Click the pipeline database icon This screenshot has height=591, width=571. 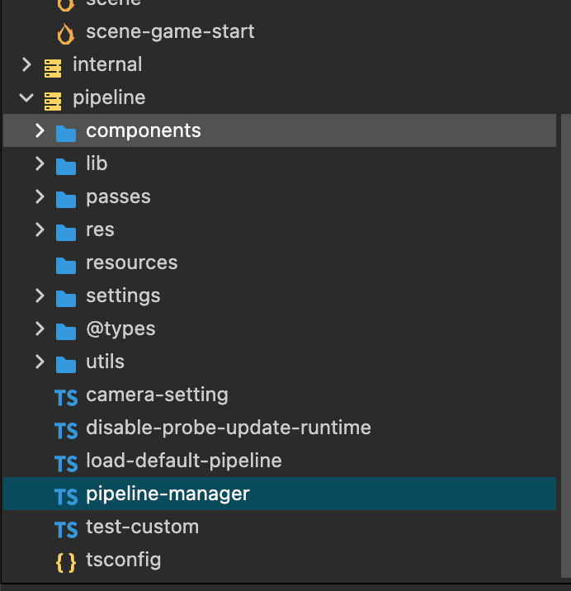point(53,99)
